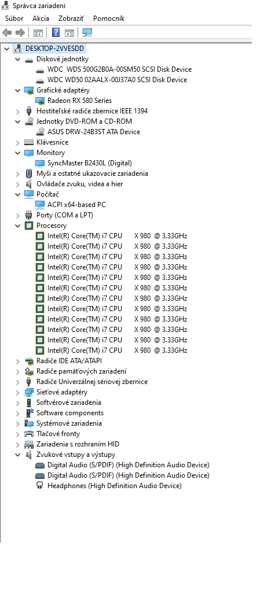Image resolution: width=257 pixels, height=598 pixels.
Task: Click the speaker icon beside Ovládače zvuku
Action: click(x=28, y=184)
